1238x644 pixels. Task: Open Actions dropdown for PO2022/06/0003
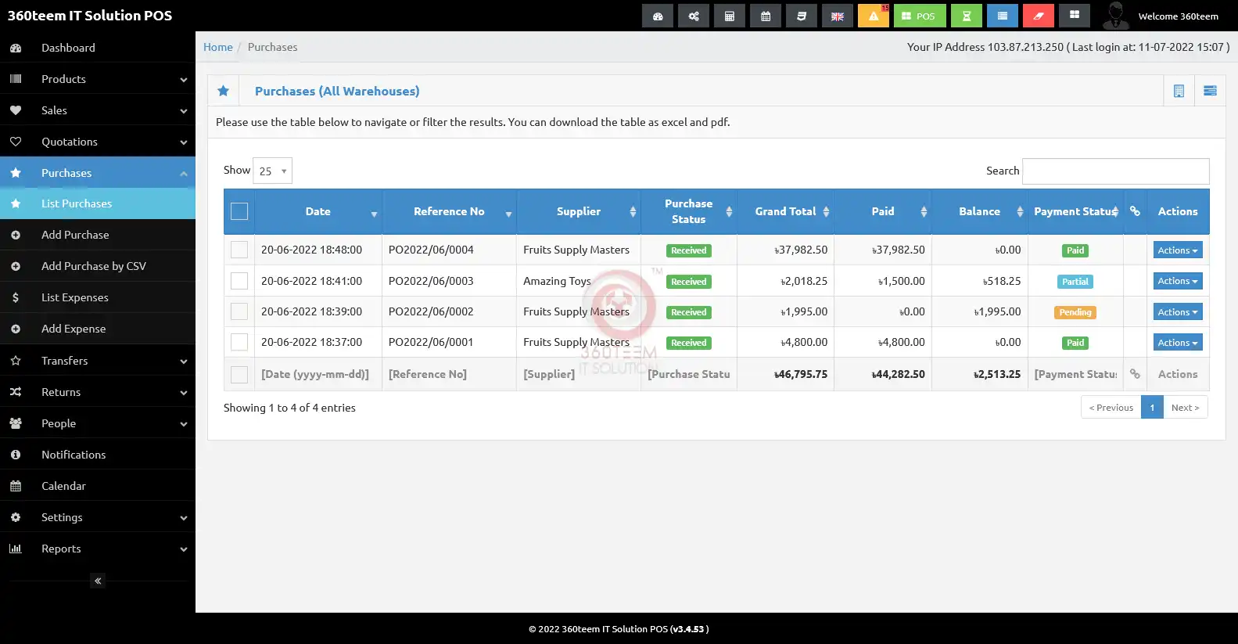pyautogui.click(x=1178, y=281)
